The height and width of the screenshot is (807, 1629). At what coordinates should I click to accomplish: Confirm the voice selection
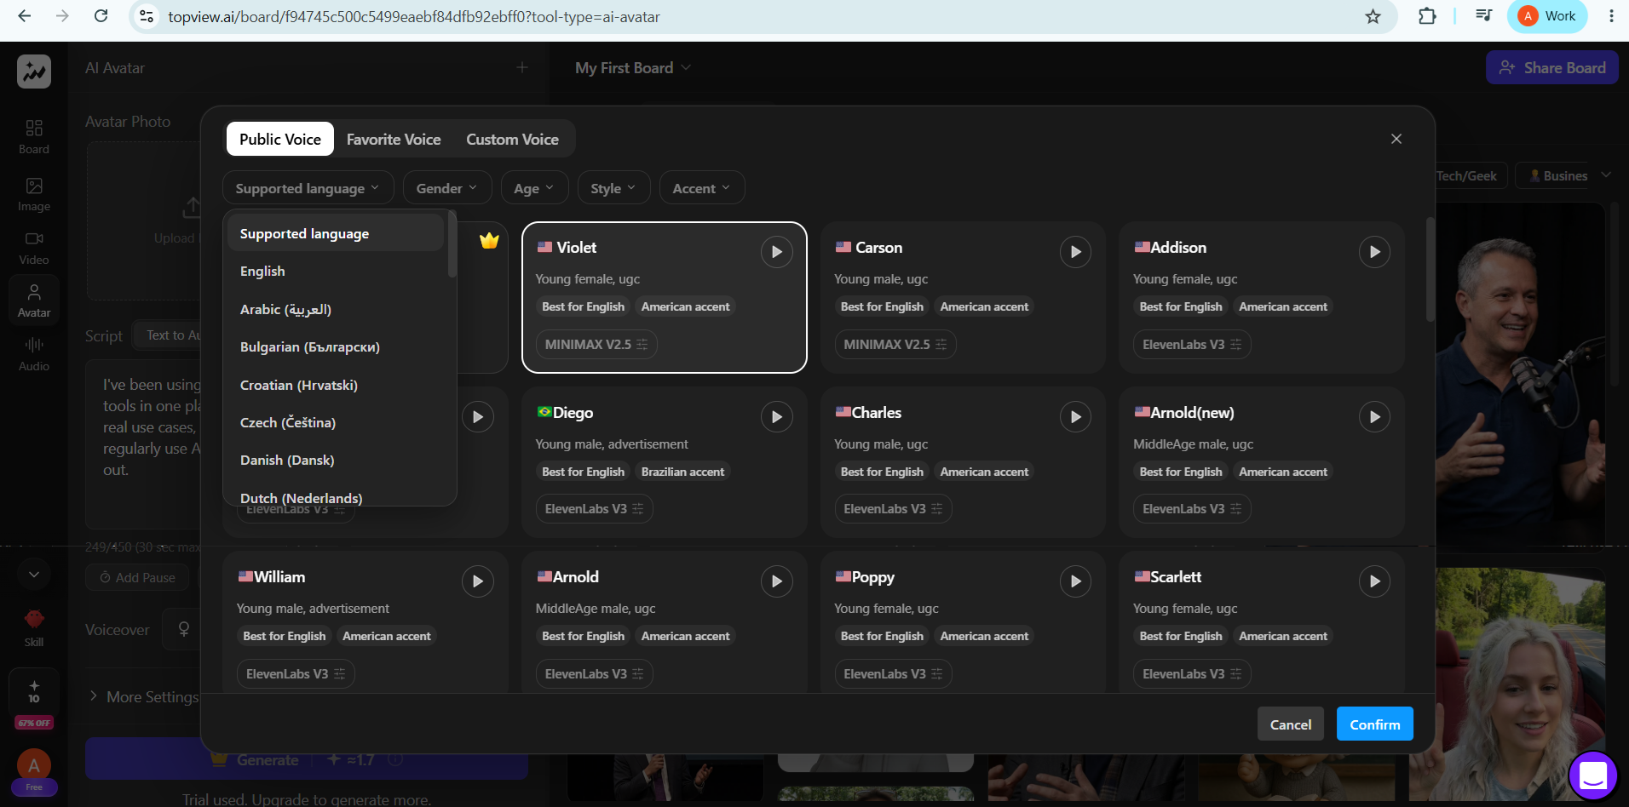click(x=1374, y=724)
